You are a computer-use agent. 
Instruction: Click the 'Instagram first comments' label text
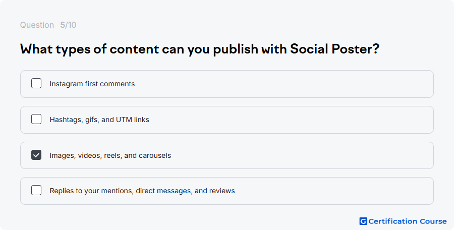[x=92, y=84]
